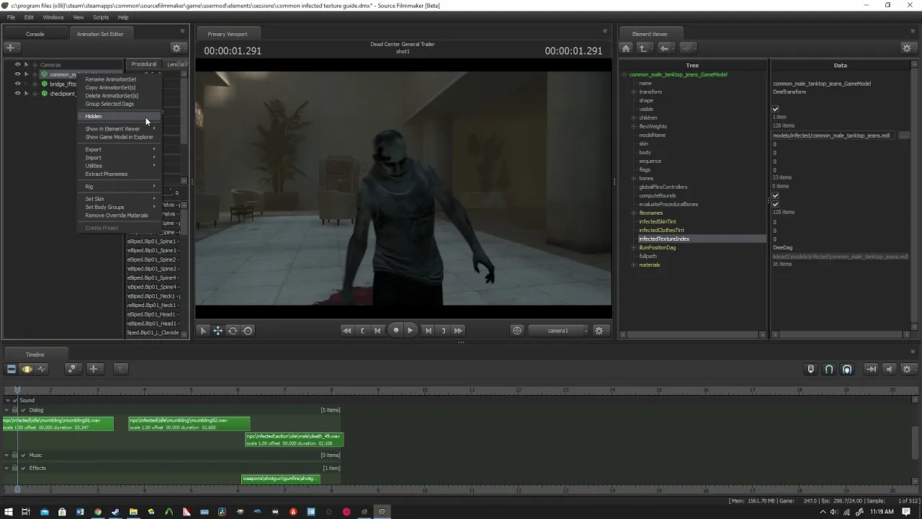922x519 pixels.
Task: Click the back arrow in Element Viewer
Action: (665, 48)
